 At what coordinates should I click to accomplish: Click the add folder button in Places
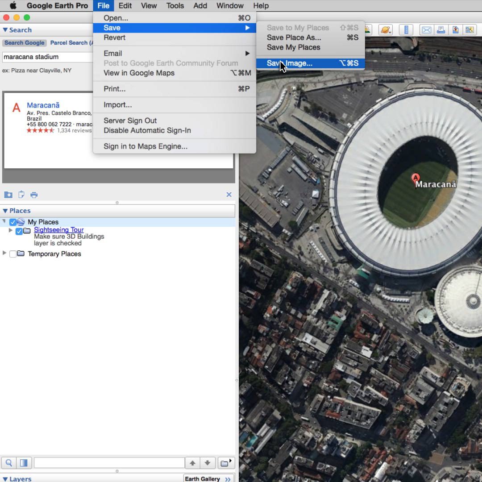(x=226, y=463)
